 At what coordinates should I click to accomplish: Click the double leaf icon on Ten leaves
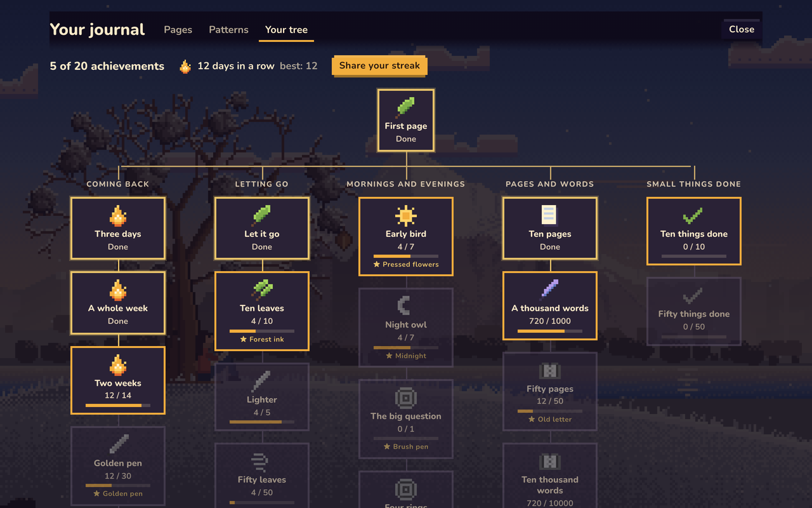pos(262,290)
